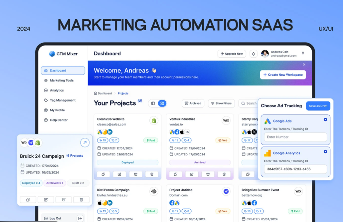This screenshot has width=343, height=222.
Task: Open notifications via the bell icon
Action: pyautogui.click(x=253, y=53)
